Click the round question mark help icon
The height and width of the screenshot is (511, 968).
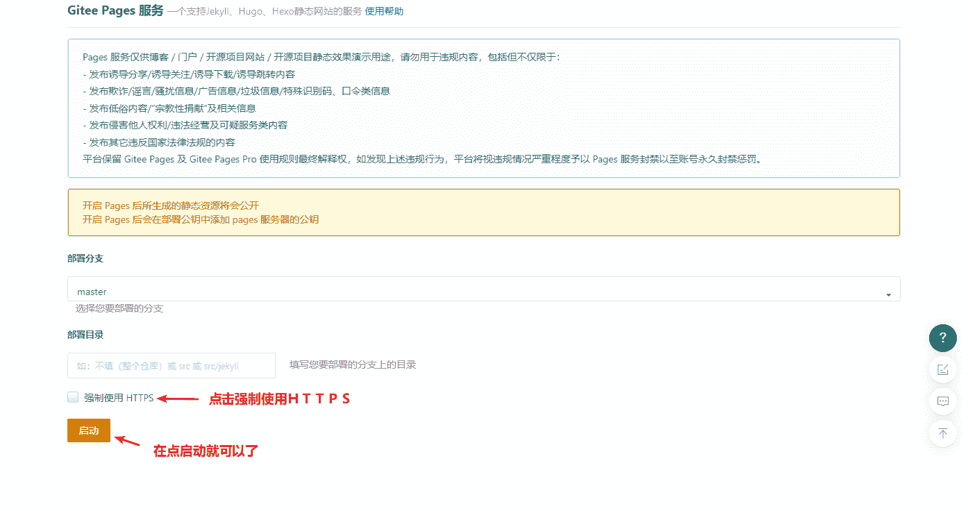click(x=942, y=338)
